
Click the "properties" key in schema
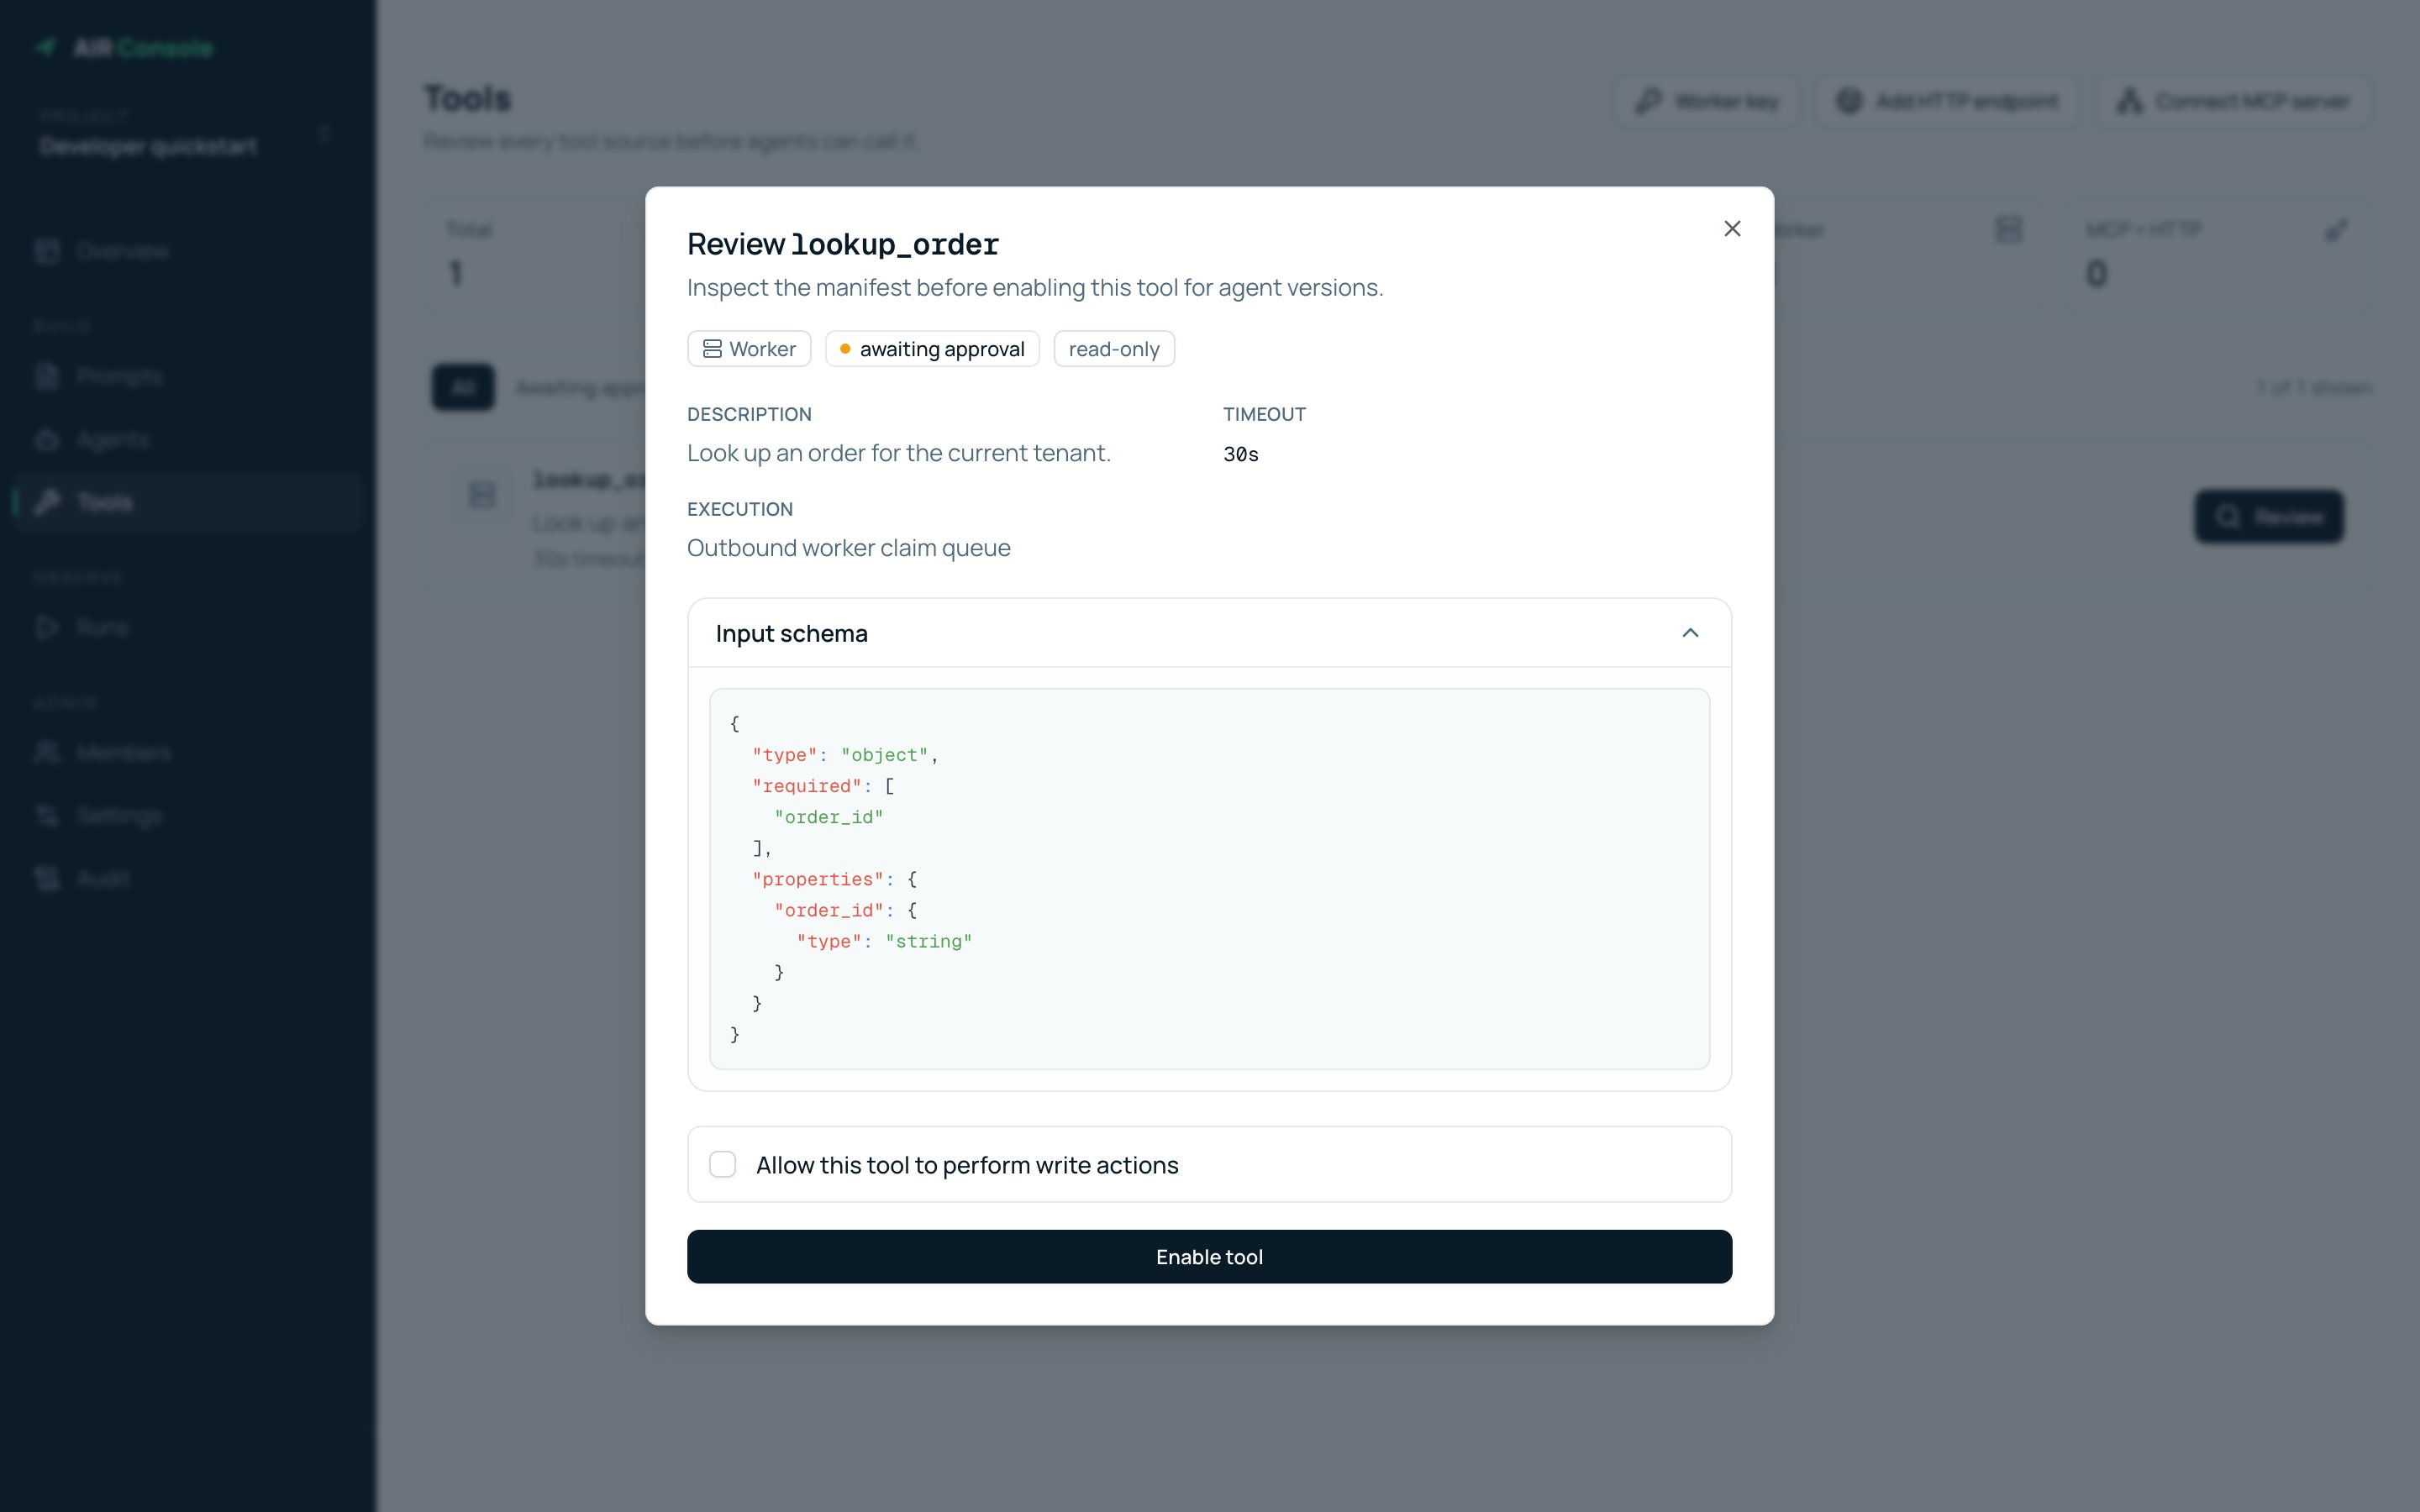tap(818, 879)
